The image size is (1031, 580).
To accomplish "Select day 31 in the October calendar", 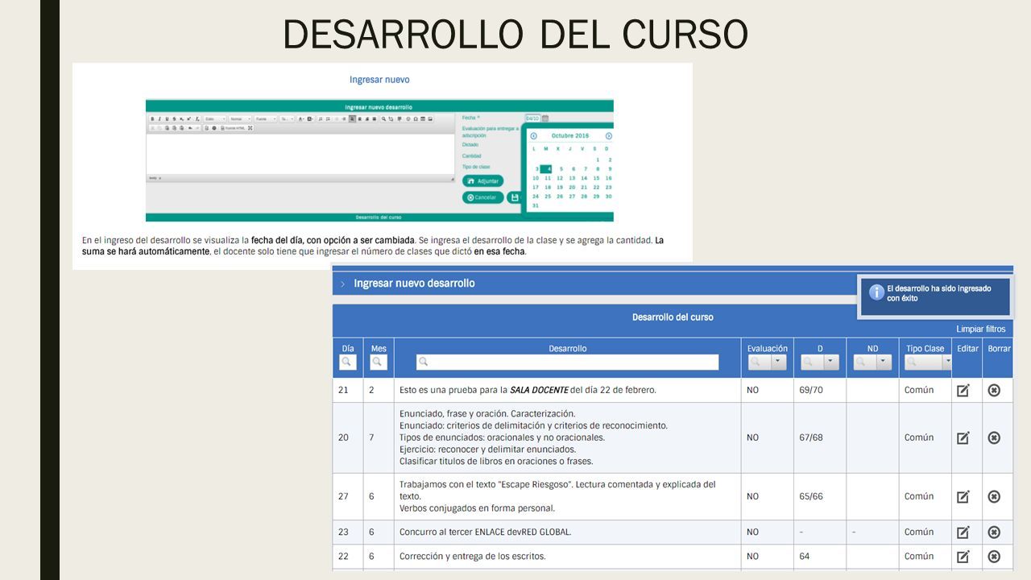I will 536,205.
